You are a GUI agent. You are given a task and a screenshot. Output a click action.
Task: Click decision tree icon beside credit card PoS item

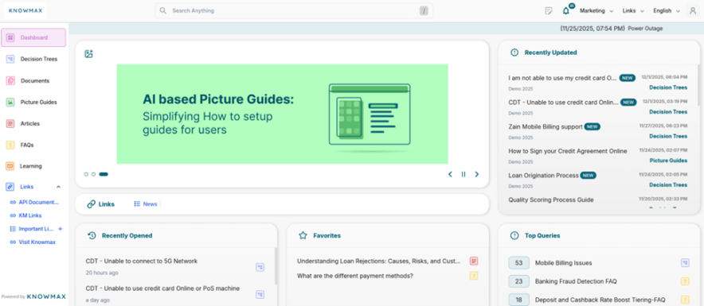[x=260, y=294]
